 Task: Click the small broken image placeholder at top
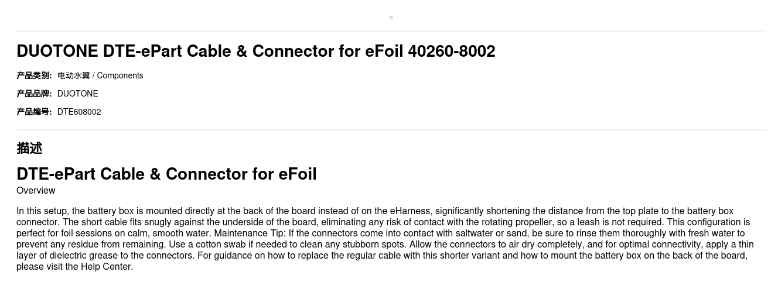(x=391, y=18)
